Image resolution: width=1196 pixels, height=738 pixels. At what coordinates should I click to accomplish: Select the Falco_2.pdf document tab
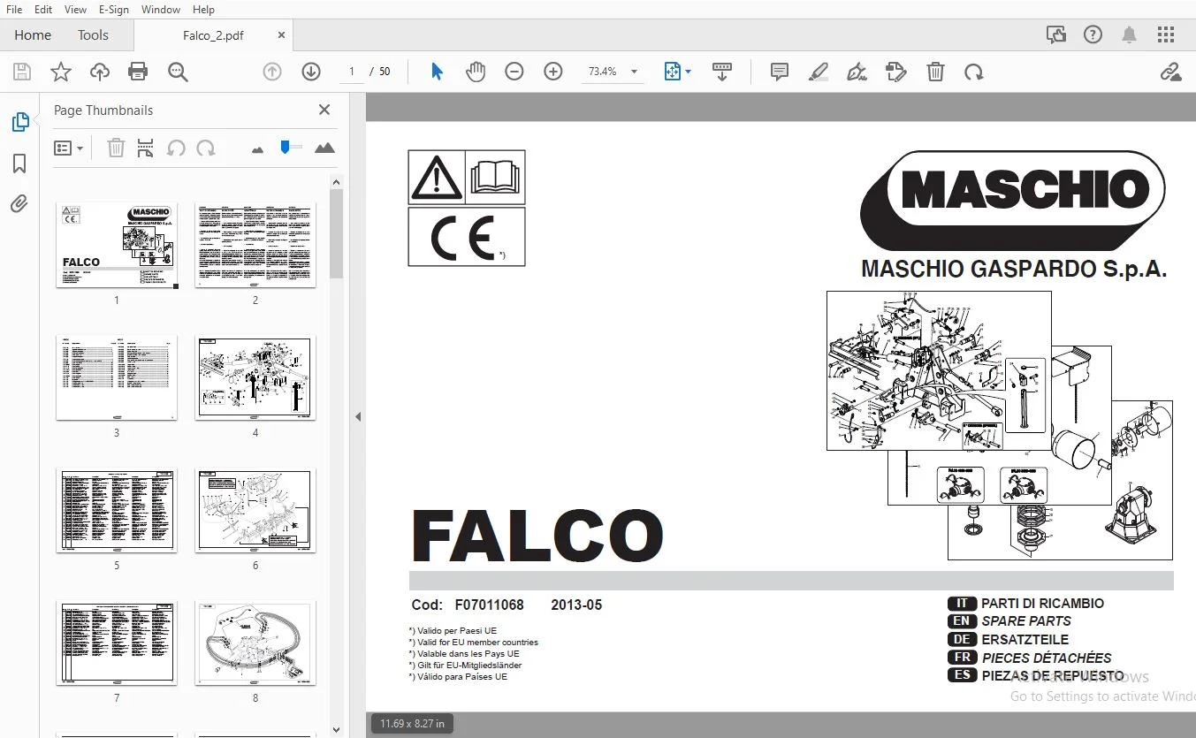coord(213,35)
